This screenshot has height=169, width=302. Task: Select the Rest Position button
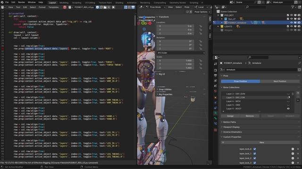coord(280,81)
